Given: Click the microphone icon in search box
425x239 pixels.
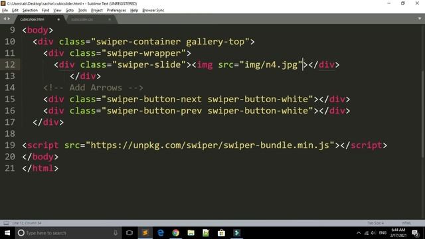Looking at the screenshot, I should [x=116, y=233].
